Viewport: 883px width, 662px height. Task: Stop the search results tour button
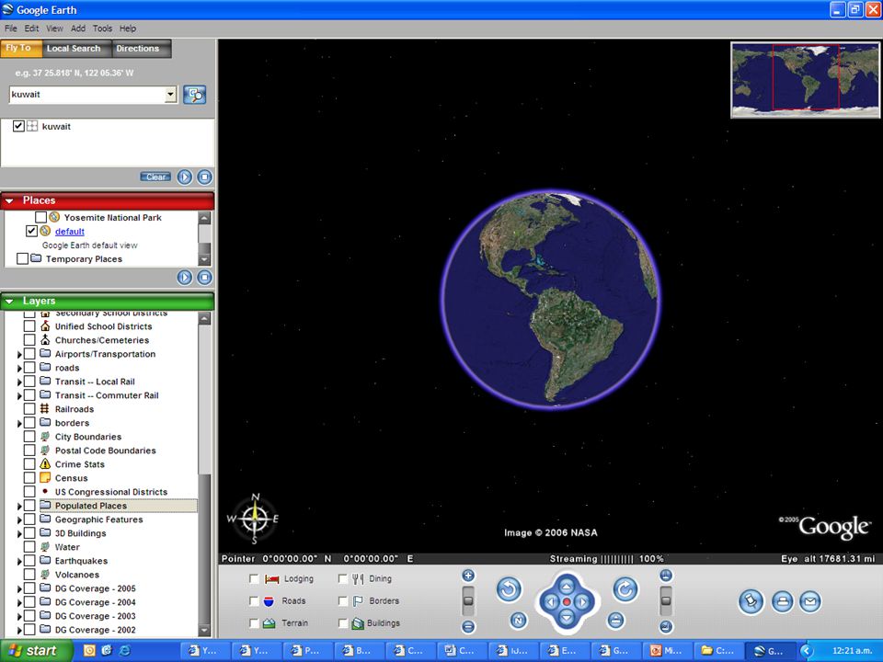(204, 177)
